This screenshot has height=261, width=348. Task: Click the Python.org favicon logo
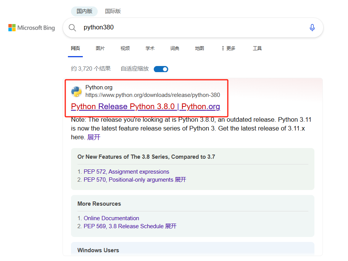click(x=76, y=92)
